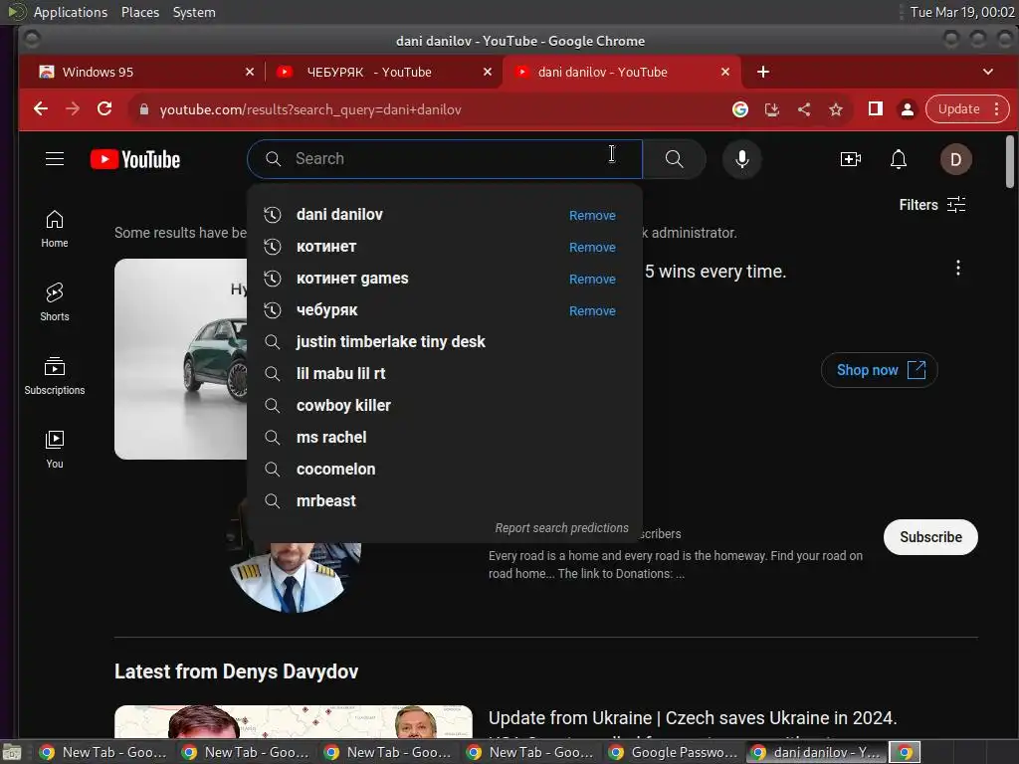
Task: Click the YouTube logo
Action: tap(135, 159)
